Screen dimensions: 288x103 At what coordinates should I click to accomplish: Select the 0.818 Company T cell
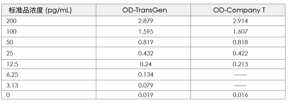coord(238,42)
